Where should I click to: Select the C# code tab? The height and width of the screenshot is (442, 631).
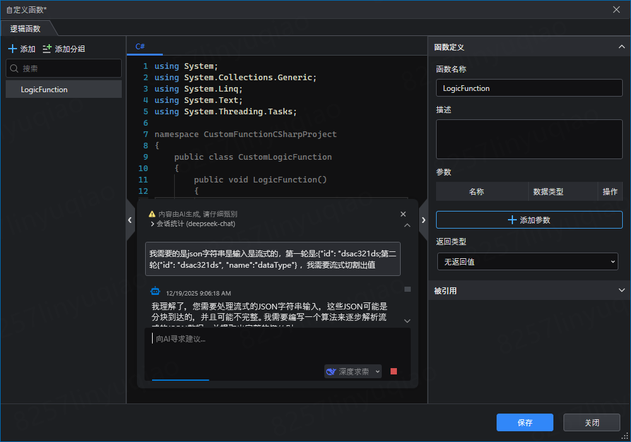(x=140, y=47)
